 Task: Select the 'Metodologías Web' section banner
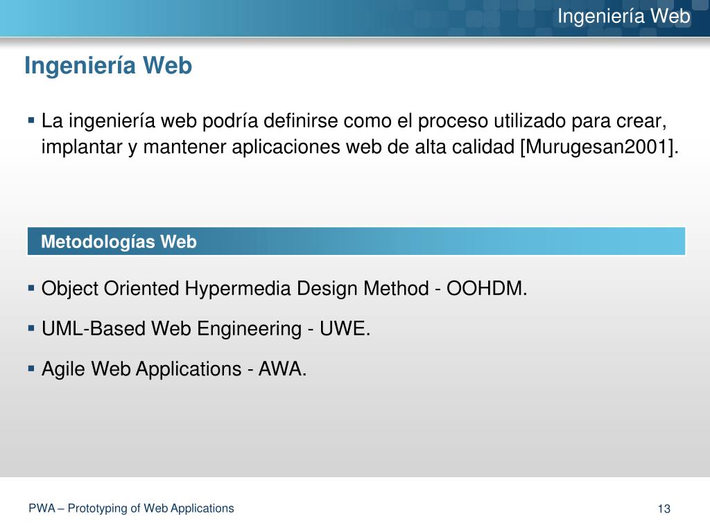(356, 242)
